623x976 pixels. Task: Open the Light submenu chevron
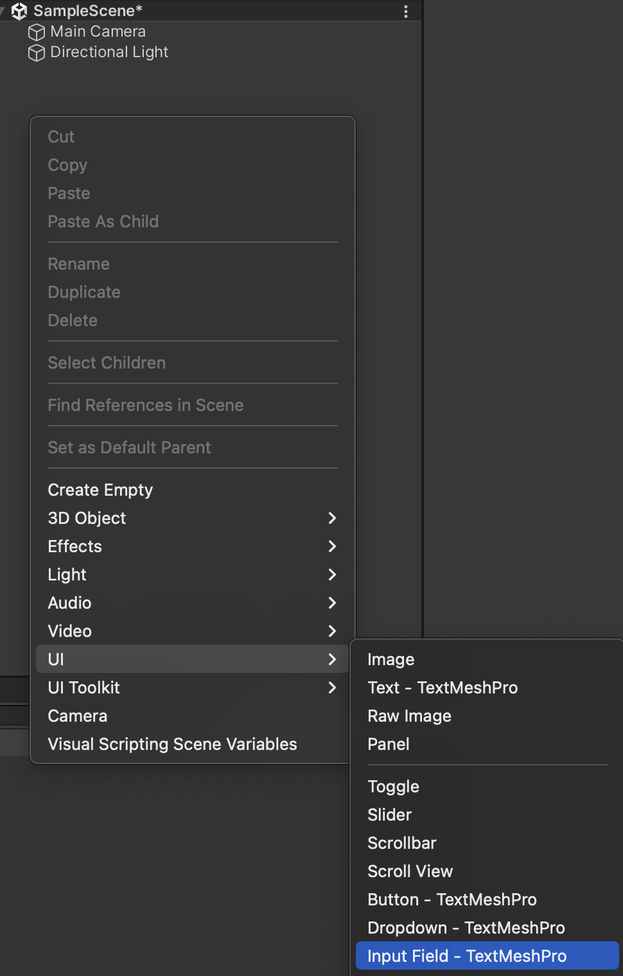tap(332, 575)
